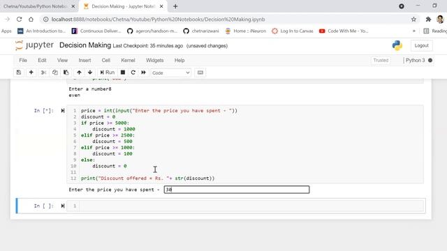The image size is (447, 251).
Task: Switch to Chetna/Youtube/Python Notebooks tab
Action: 35,6
